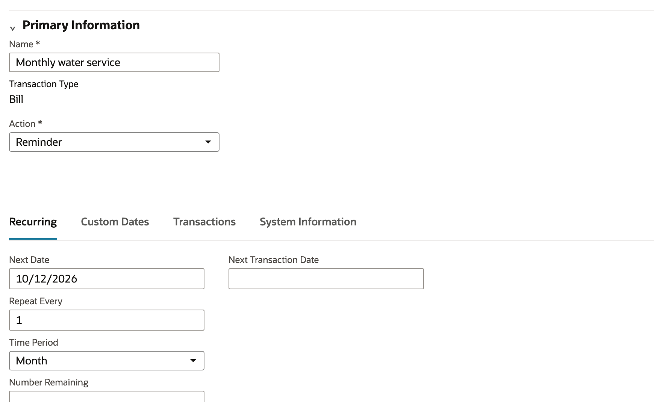
Task: Open the Time Period dropdown set to Month
Action: pyautogui.click(x=107, y=361)
